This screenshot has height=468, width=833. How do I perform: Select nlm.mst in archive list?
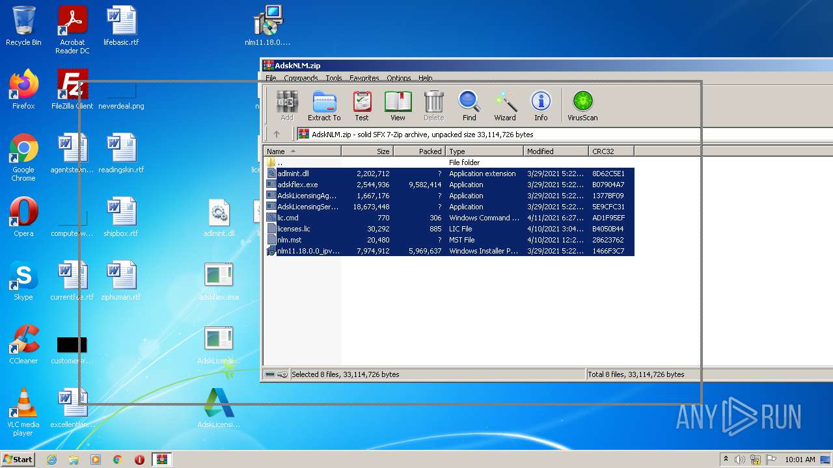tap(449, 240)
